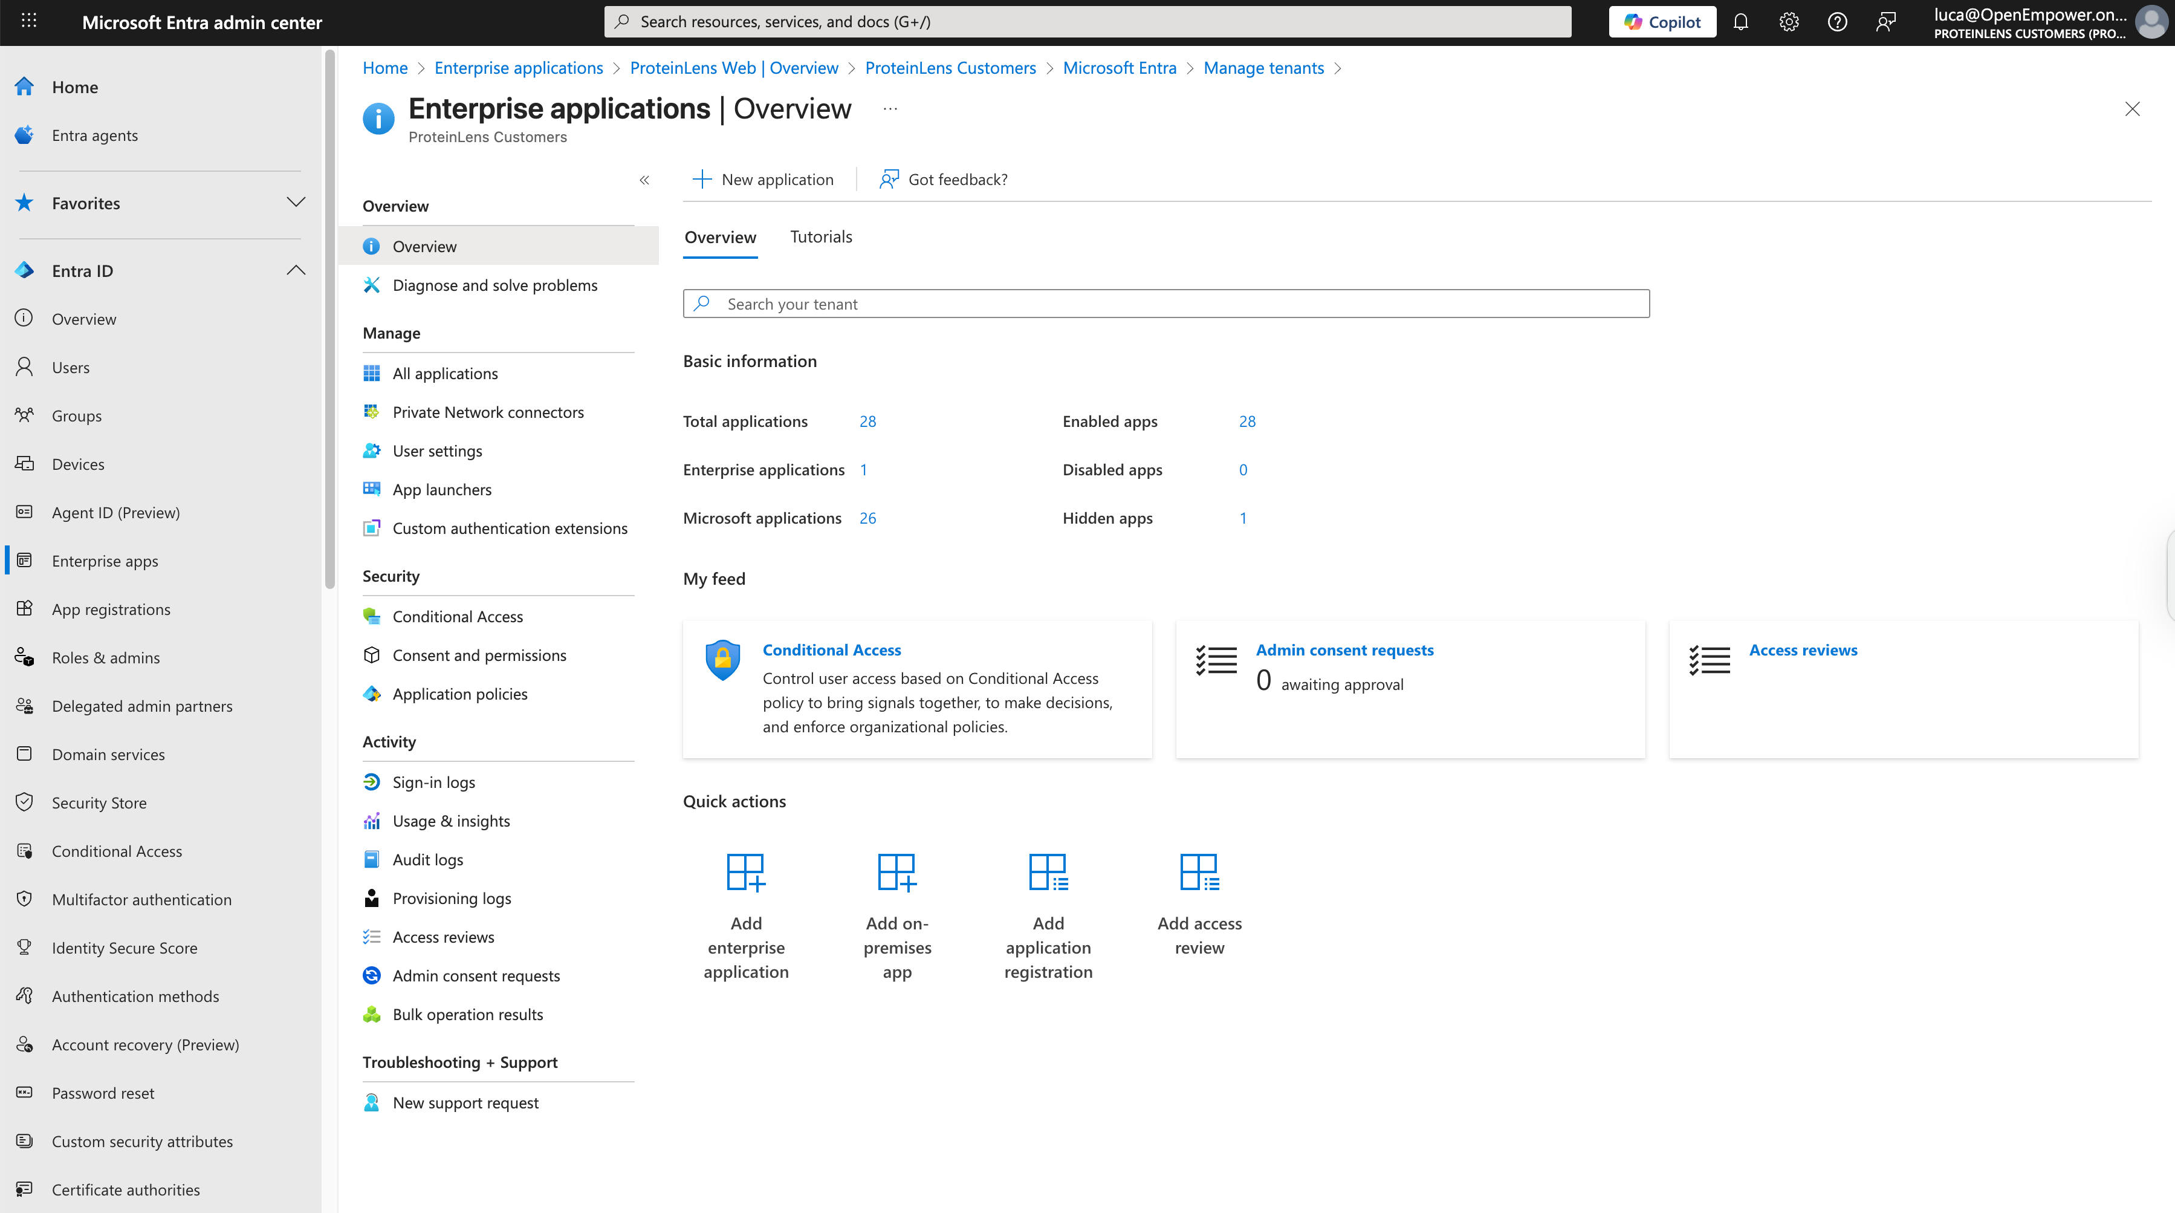Open the notifications bell
The height and width of the screenshot is (1213, 2175).
click(x=1741, y=21)
